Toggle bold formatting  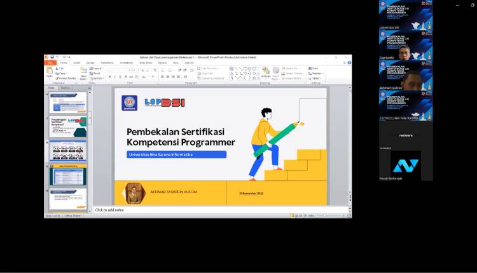(109, 77)
